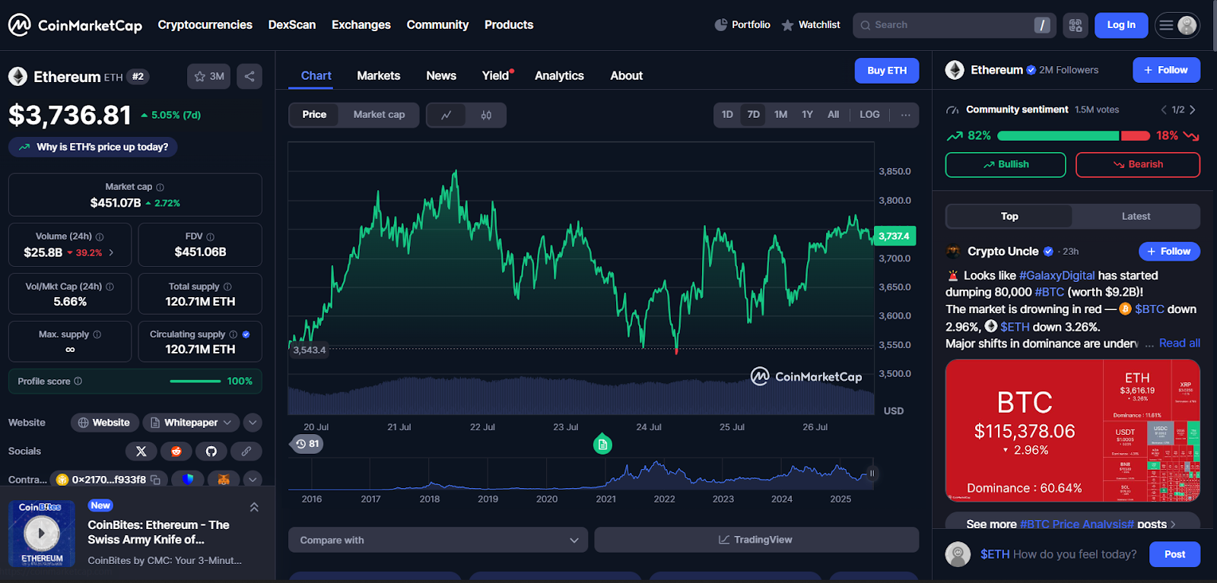Collapse the CoinBites panel
1217x583 pixels.
pos(254,507)
